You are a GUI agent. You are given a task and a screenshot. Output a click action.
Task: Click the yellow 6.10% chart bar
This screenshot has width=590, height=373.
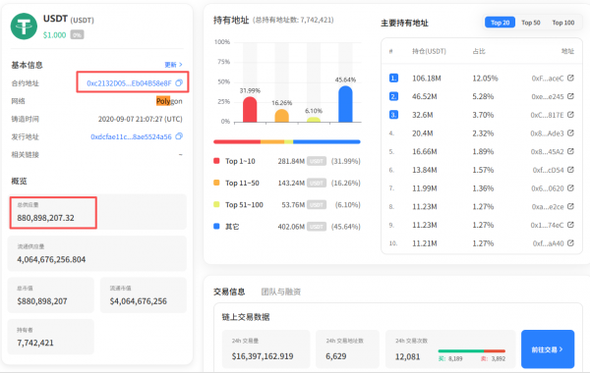(314, 120)
